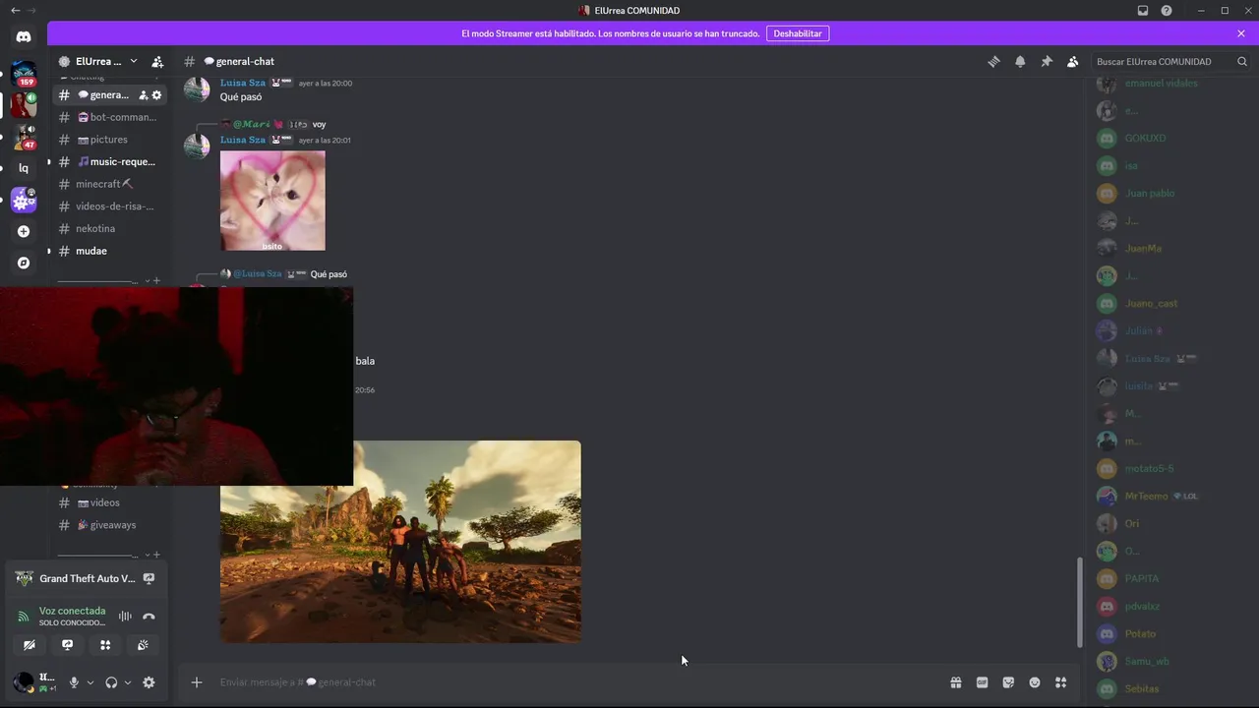Open the GIF picker icon
Image resolution: width=1259 pixels, height=708 pixels.
click(982, 682)
